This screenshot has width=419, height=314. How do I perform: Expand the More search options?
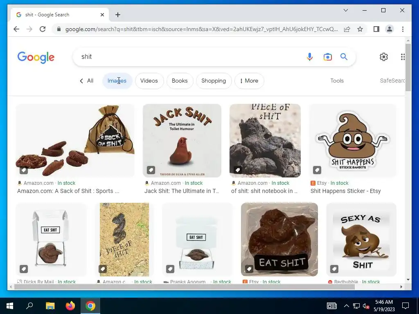(x=249, y=81)
